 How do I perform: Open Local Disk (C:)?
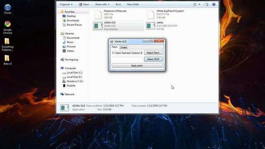tap(75, 73)
